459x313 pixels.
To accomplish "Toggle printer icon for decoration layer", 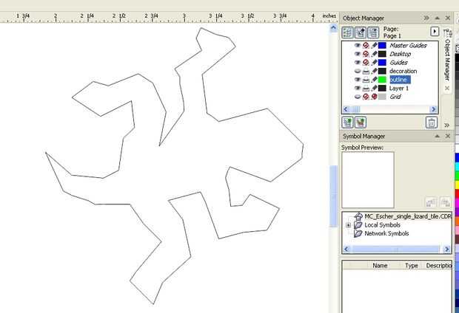I will (366, 71).
